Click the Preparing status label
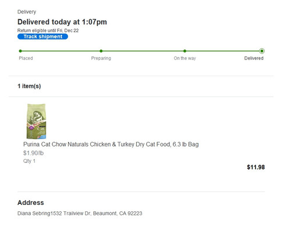The width and height of the screenshot is (291, 241). click(x=101, y=58)
